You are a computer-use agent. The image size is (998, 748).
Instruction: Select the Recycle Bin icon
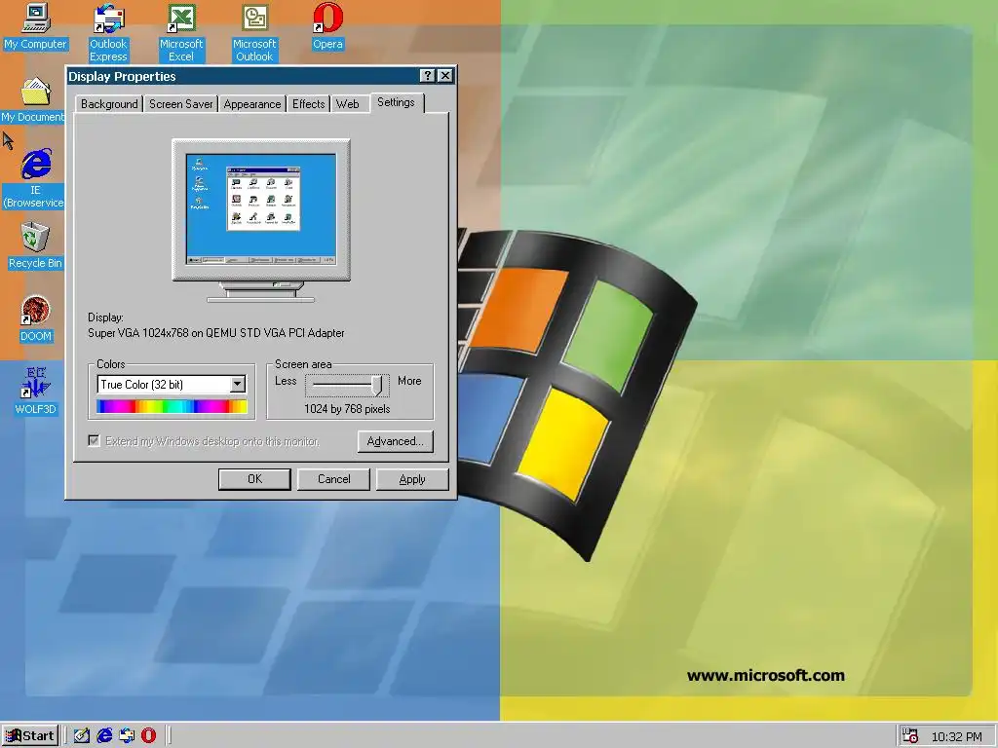[35, 245]
